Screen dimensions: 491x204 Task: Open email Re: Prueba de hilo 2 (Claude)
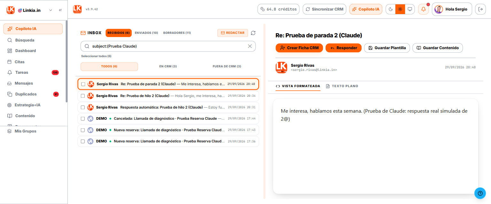coord(168,96)
